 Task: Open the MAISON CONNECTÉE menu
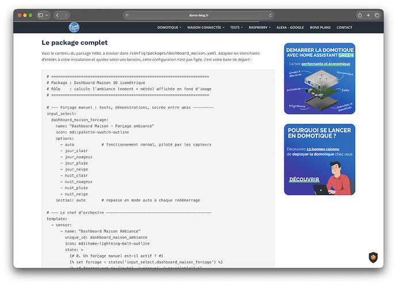(x=205, y=28)
